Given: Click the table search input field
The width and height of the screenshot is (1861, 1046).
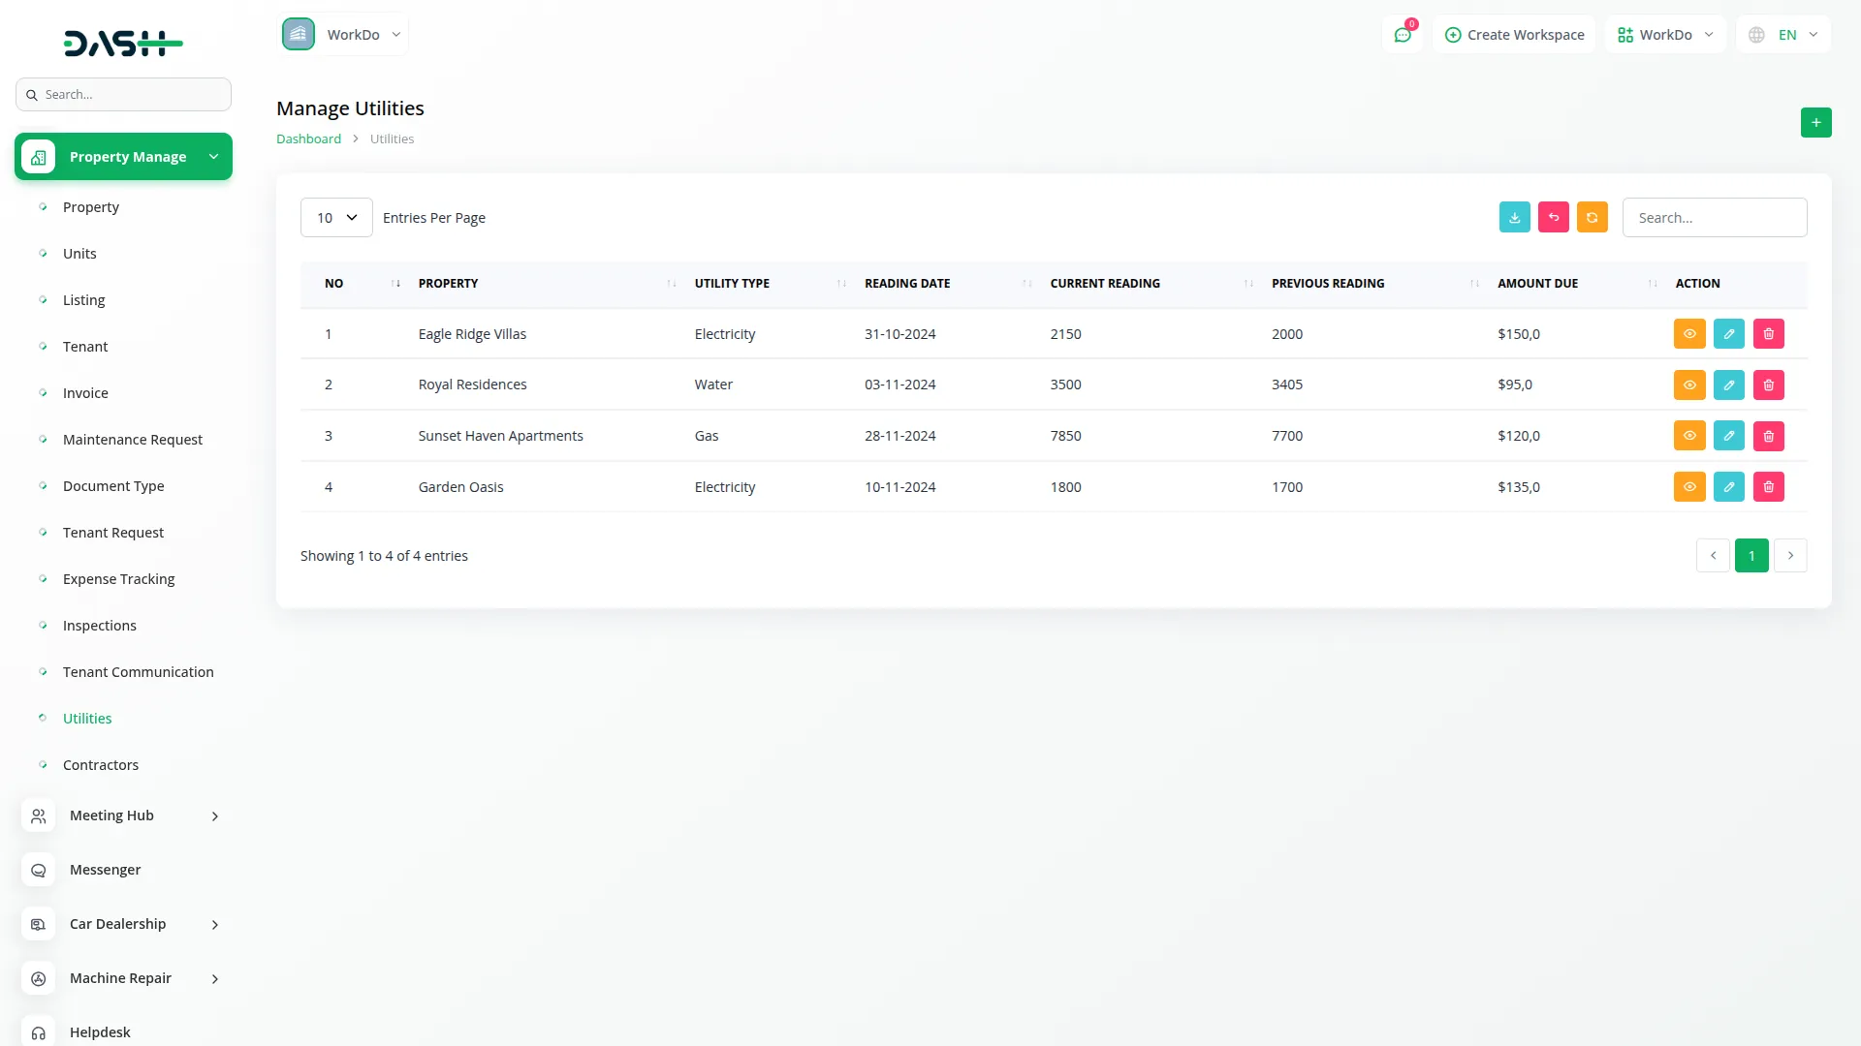Looking at the screenshot, I should tap(1714, 218).
